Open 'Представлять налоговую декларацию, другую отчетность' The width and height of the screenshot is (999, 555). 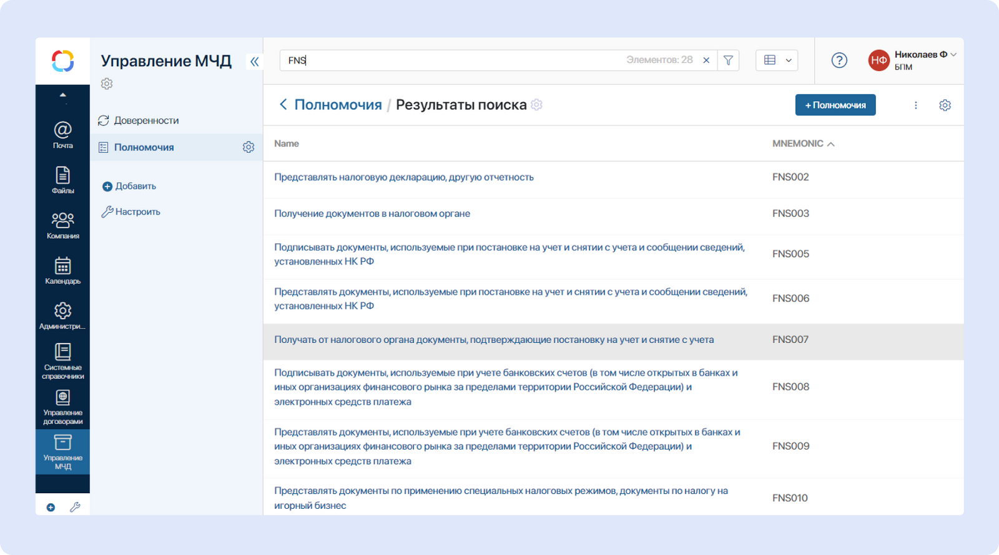pyautogui.click(x=404, y=177)
